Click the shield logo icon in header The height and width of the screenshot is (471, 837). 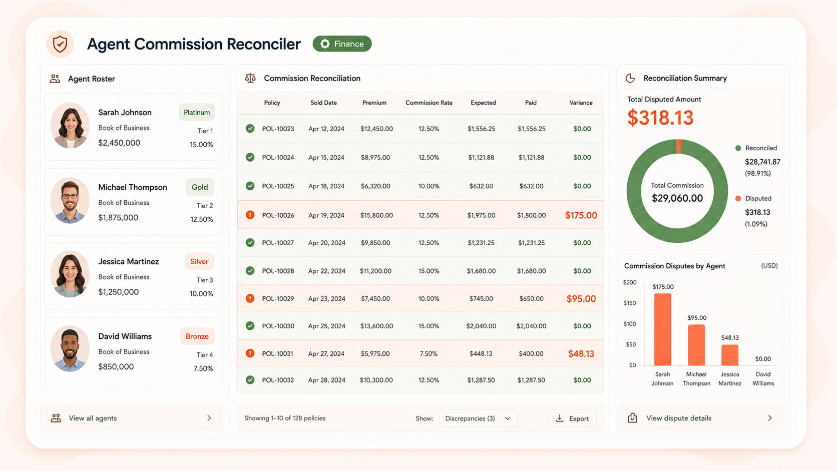60,44
